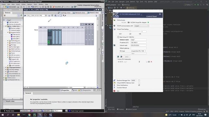The height and width of the screenshot is (117, 209).
Task: Collapse the Snap7 project tree node
Action: 4,20
